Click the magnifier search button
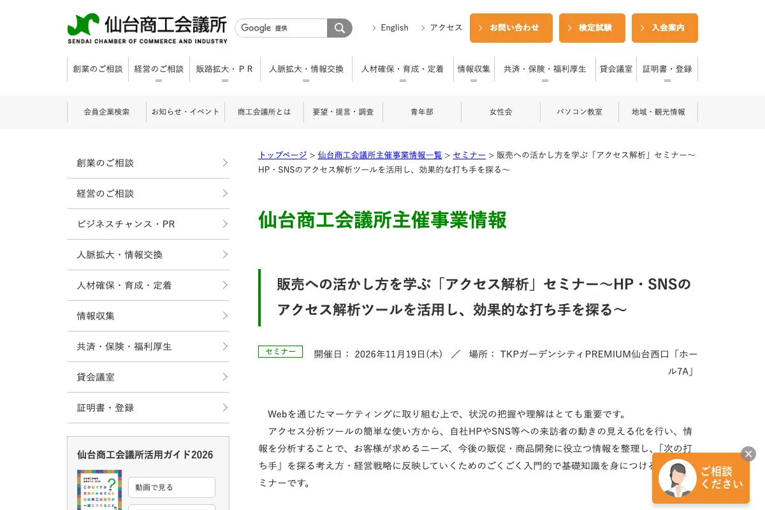This screenshot has height=510, width=765. (x=340, y=28)
